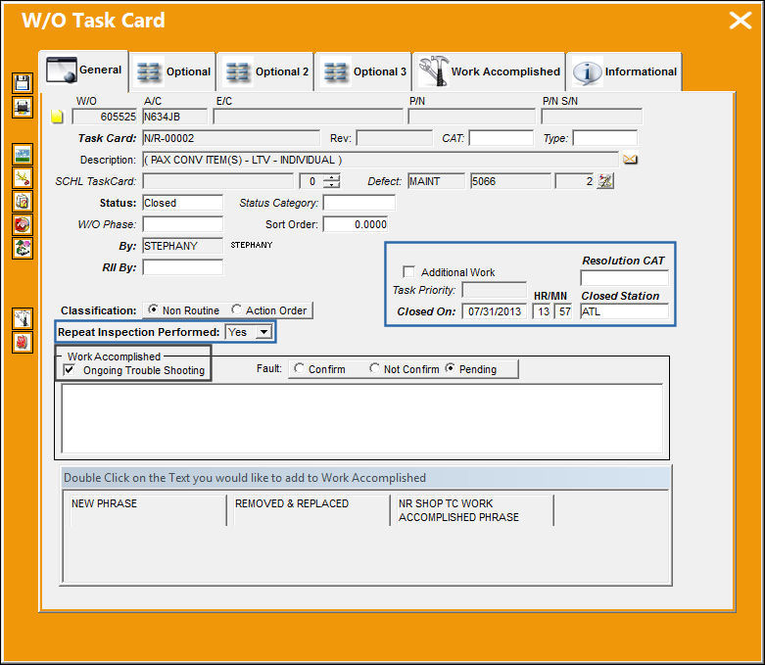
Task: Click the Resolution CAT field
Action: coord(624,277)
